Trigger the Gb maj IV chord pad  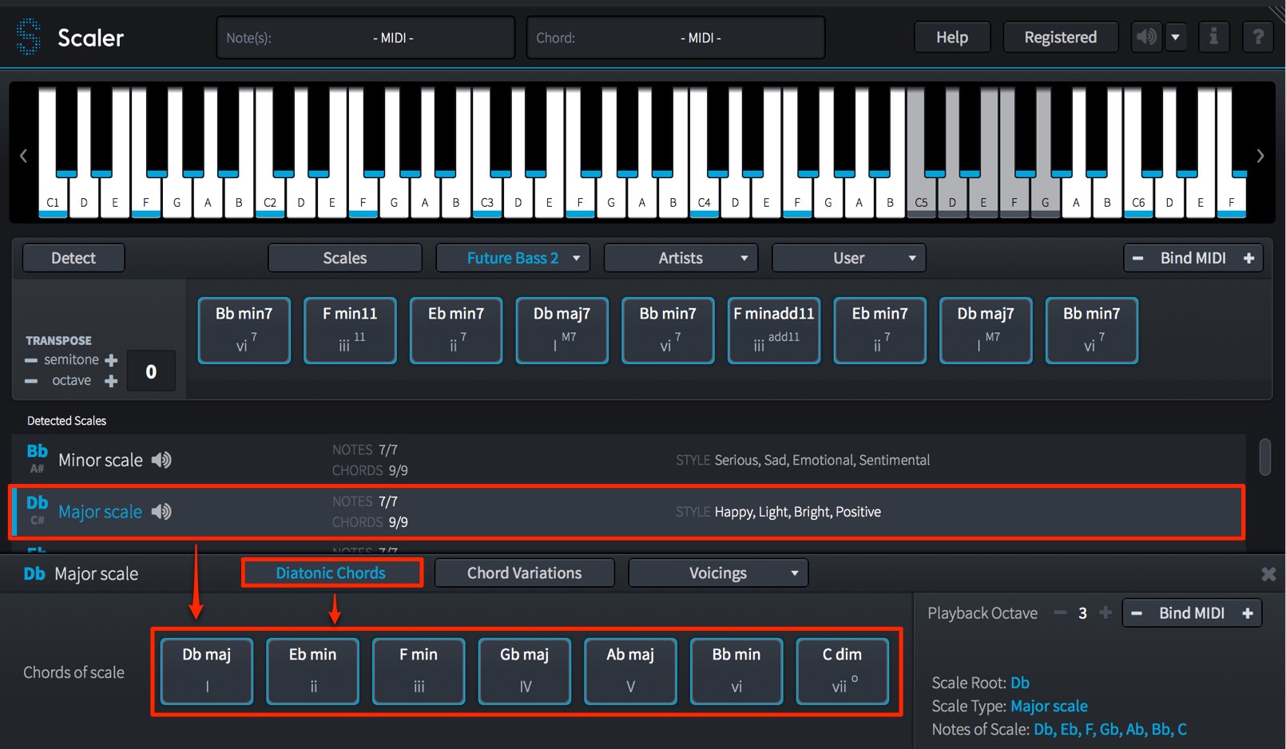[x=525, y=671]
